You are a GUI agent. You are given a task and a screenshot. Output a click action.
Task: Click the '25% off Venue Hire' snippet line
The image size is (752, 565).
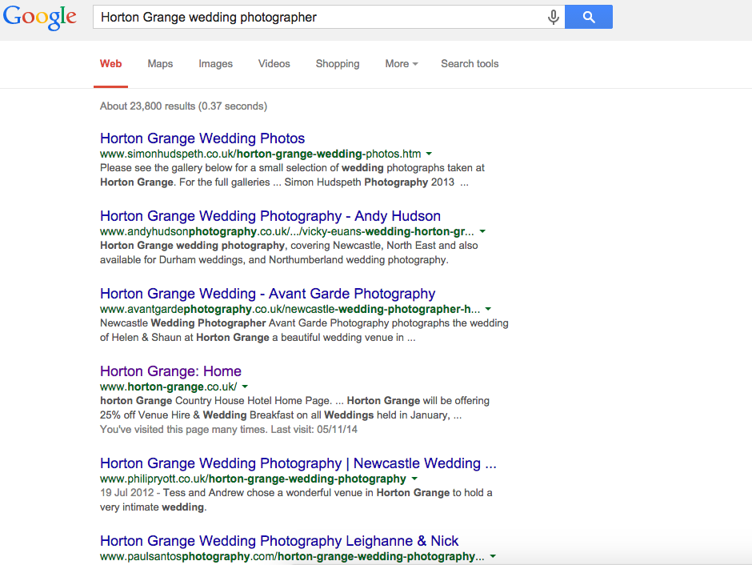(281, 415)
